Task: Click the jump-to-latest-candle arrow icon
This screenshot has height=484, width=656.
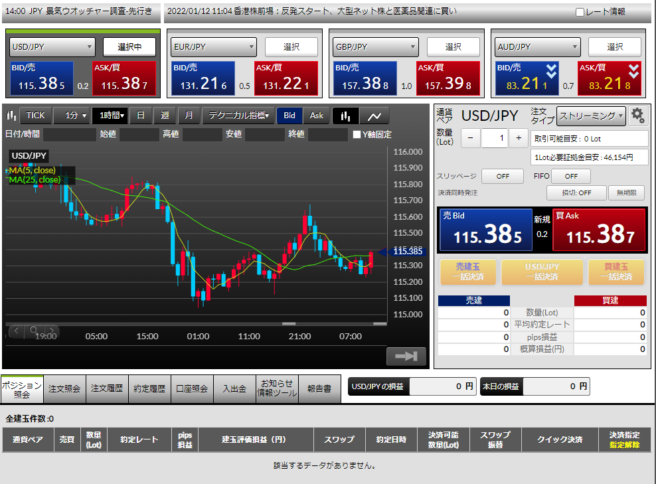Action: pos(405,356)
